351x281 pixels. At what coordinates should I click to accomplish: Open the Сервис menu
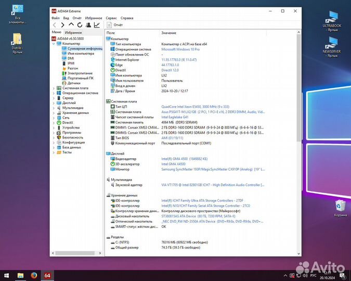click(x=111, y=18)
